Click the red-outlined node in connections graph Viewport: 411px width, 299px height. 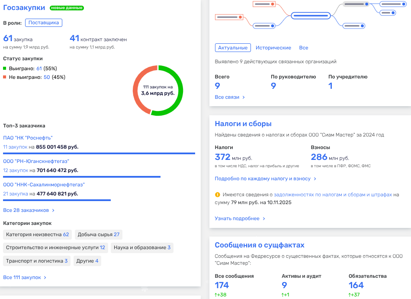click(229, 17)
